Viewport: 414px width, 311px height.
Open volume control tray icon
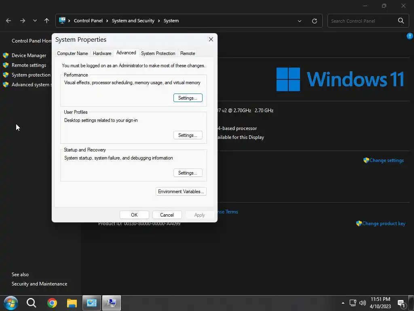[x=363, y=303]
